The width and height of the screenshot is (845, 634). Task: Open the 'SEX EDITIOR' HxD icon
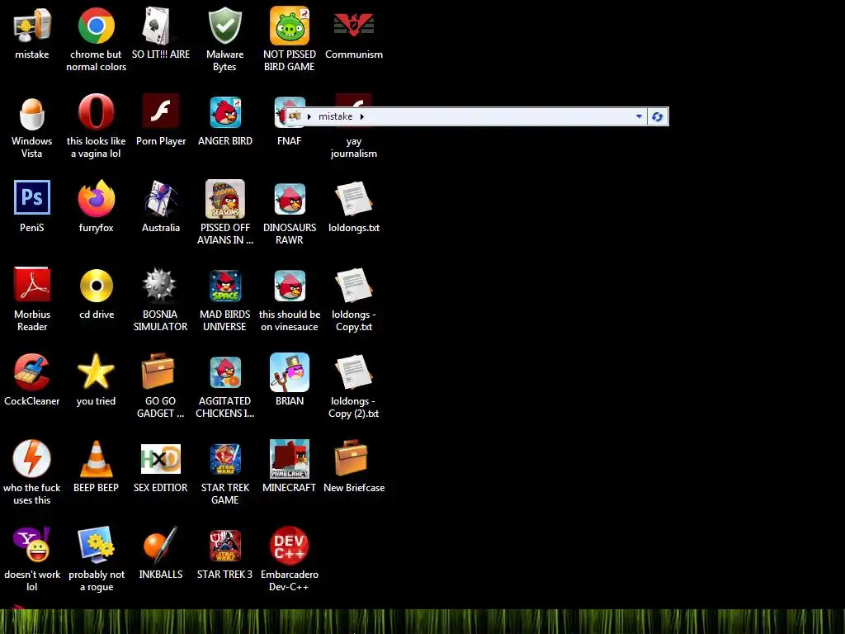pos(161,458)
